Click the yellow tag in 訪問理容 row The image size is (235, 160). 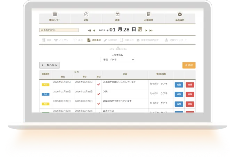46,104
